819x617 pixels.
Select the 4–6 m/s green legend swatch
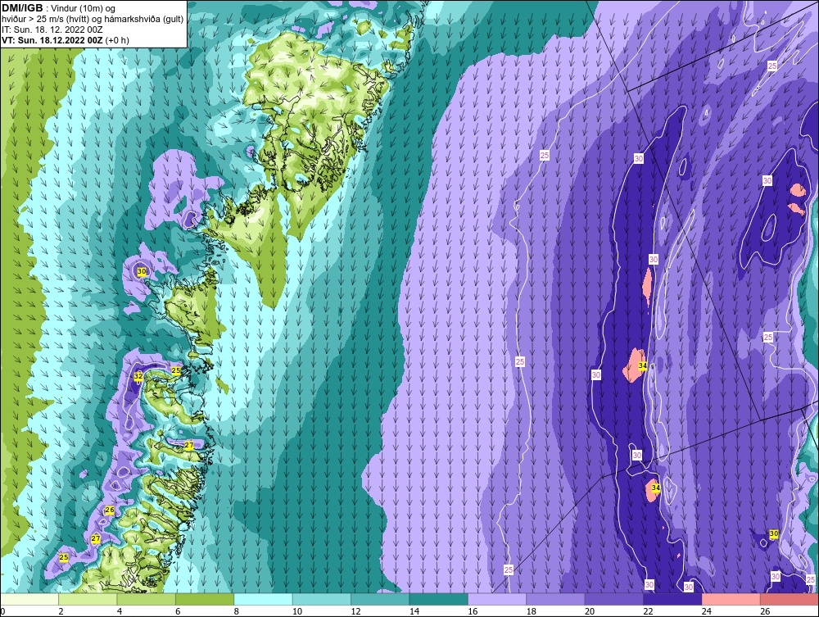point(147,599)
